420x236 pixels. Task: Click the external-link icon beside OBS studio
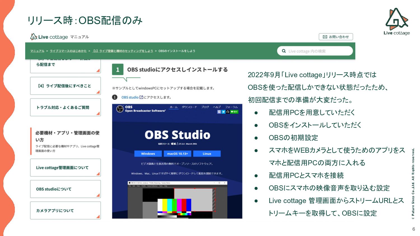click(141, 97)
